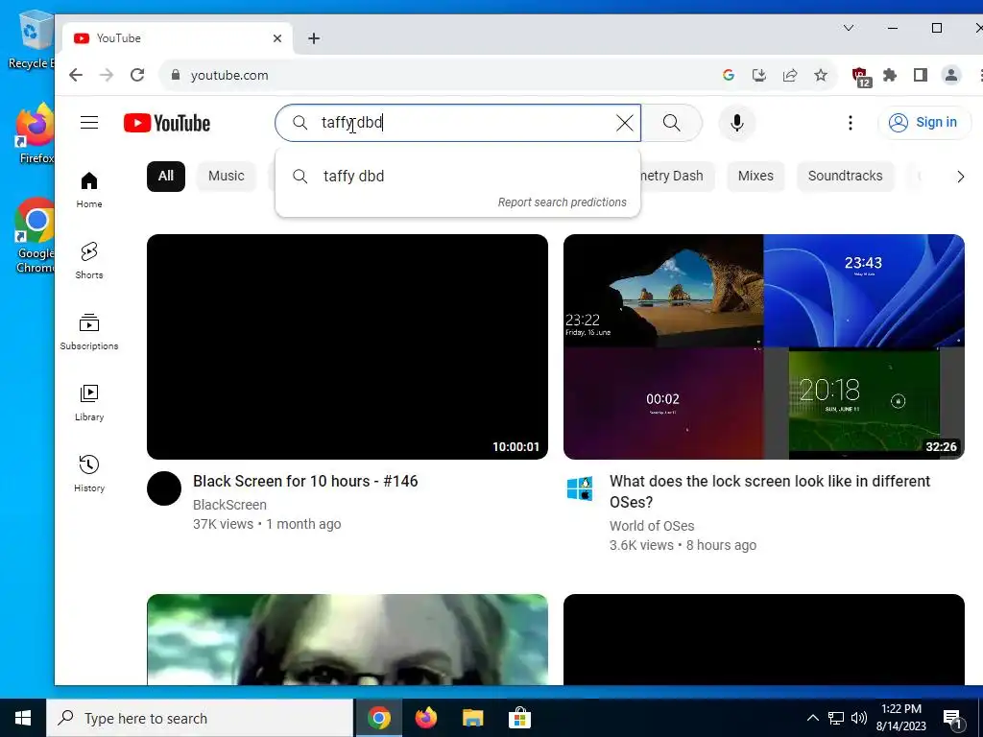Open a new tab with the plus
Viewport: 983px width, 737px height.
click(x=314, y=38)
